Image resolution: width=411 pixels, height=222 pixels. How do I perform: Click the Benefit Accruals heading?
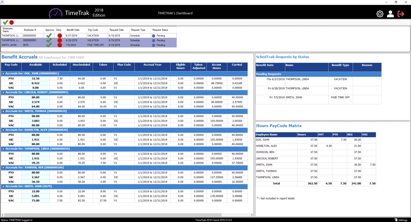click(x=20, y=57)
